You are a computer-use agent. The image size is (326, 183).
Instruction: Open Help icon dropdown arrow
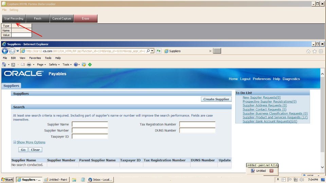79,65
